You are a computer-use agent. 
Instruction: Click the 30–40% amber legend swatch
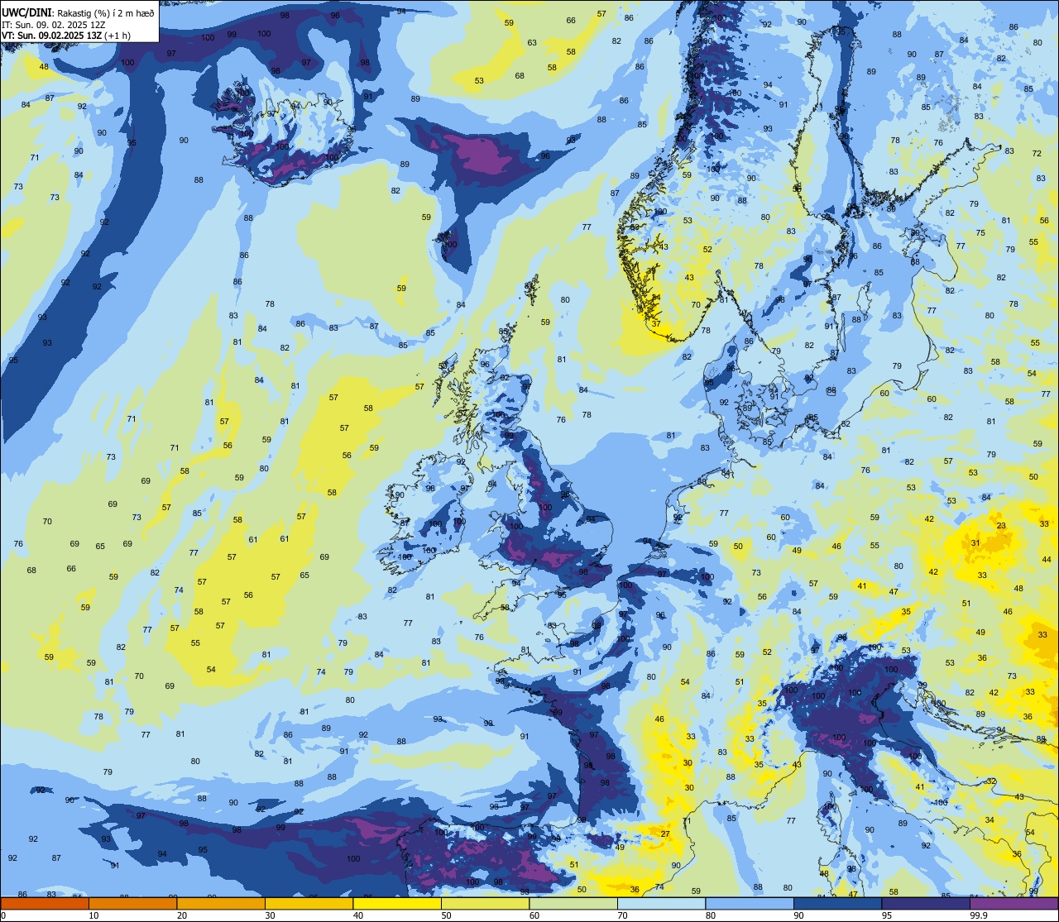(x=309, y=903)
